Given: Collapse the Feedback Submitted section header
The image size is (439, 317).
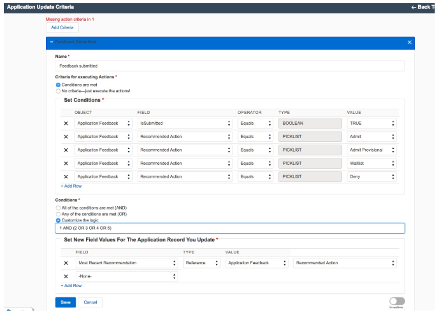Looking at the screenshot, I should 52,42.
